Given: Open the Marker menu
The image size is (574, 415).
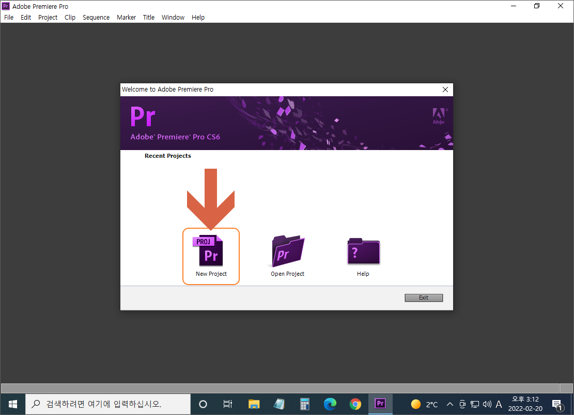Looking at the screenshot, I should point(126,17).
